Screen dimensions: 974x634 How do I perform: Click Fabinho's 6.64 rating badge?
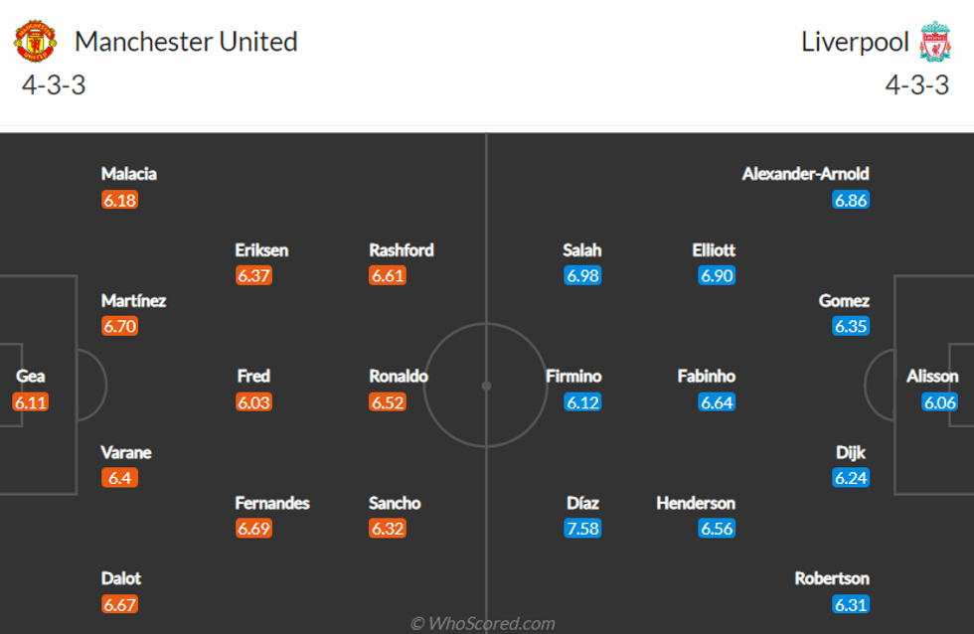(x=717, y=402)
